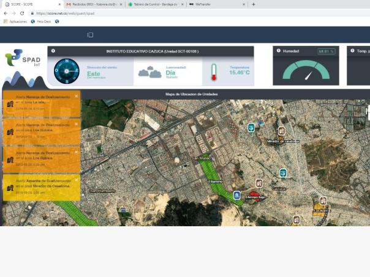
Task: Open a new browser tab with plus
Action: pyautogui.click(x=254, y=4)
